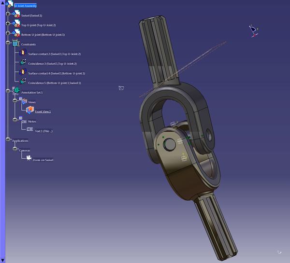Expand the Swivel (Swivel.1) node
The height and width of the screenshot is (263, 290).
(8, 14)
